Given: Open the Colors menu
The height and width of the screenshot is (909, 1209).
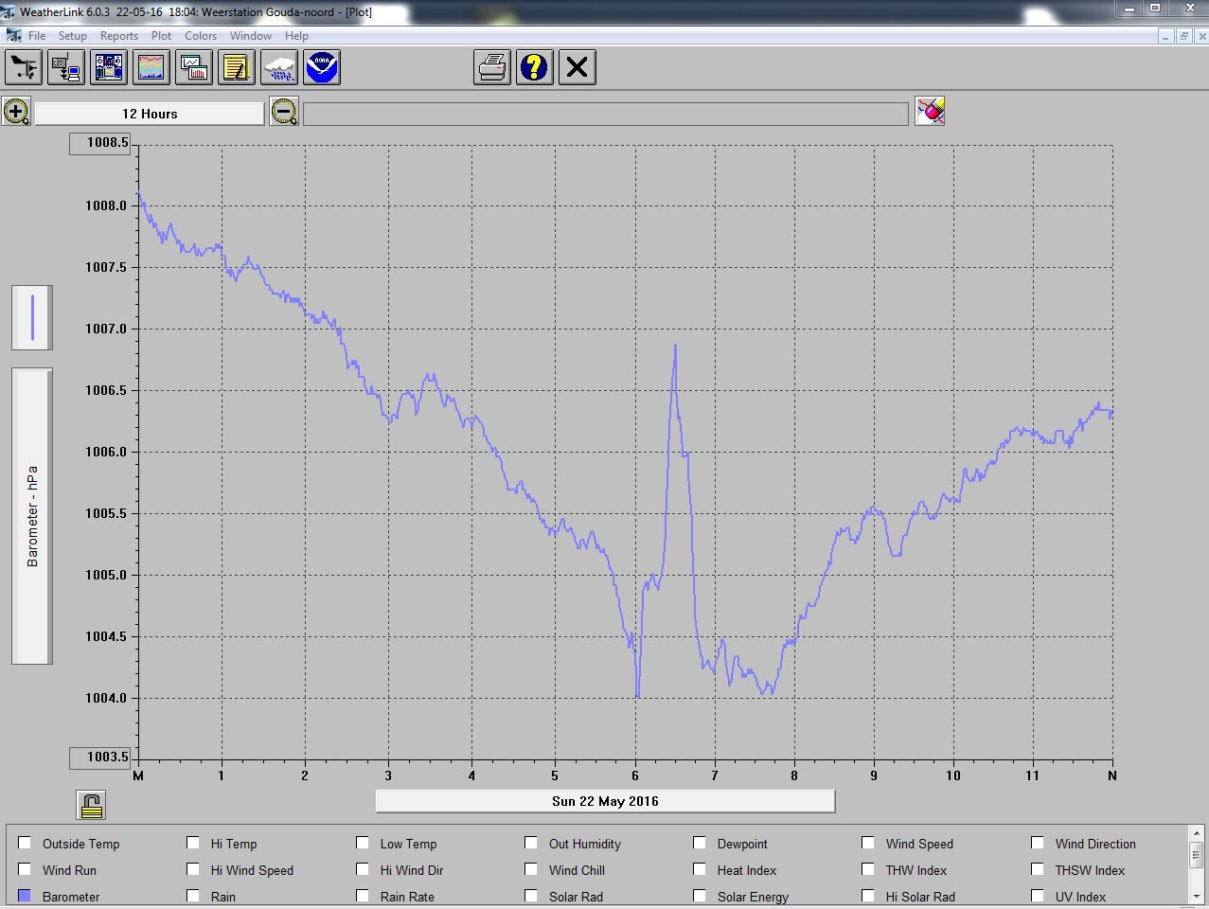Looking at the screenshot, I should tap(201, 36).
